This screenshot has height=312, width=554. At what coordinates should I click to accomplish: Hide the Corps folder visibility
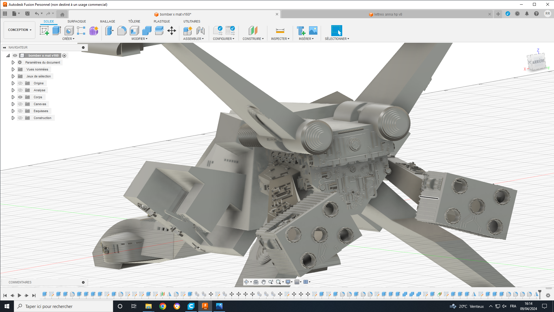point(20,97)
